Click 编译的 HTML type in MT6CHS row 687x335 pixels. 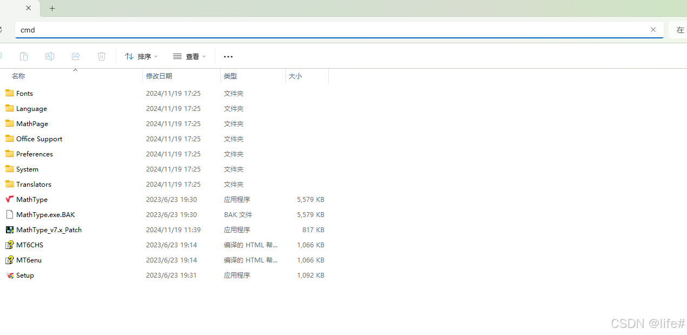coord(250,245)
